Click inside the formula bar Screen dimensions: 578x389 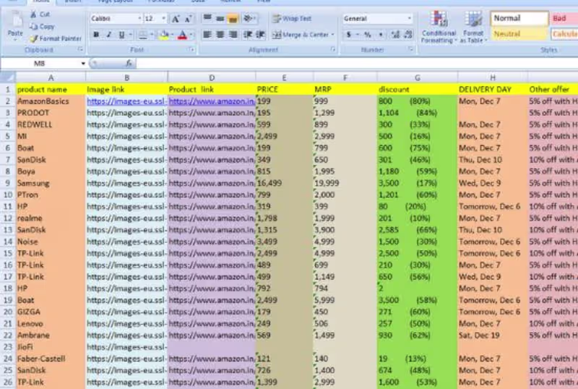point(357,64)
